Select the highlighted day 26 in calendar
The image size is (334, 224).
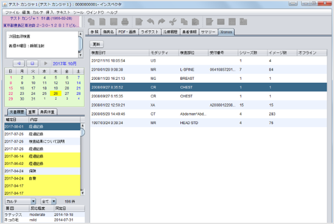click(55, 93)
